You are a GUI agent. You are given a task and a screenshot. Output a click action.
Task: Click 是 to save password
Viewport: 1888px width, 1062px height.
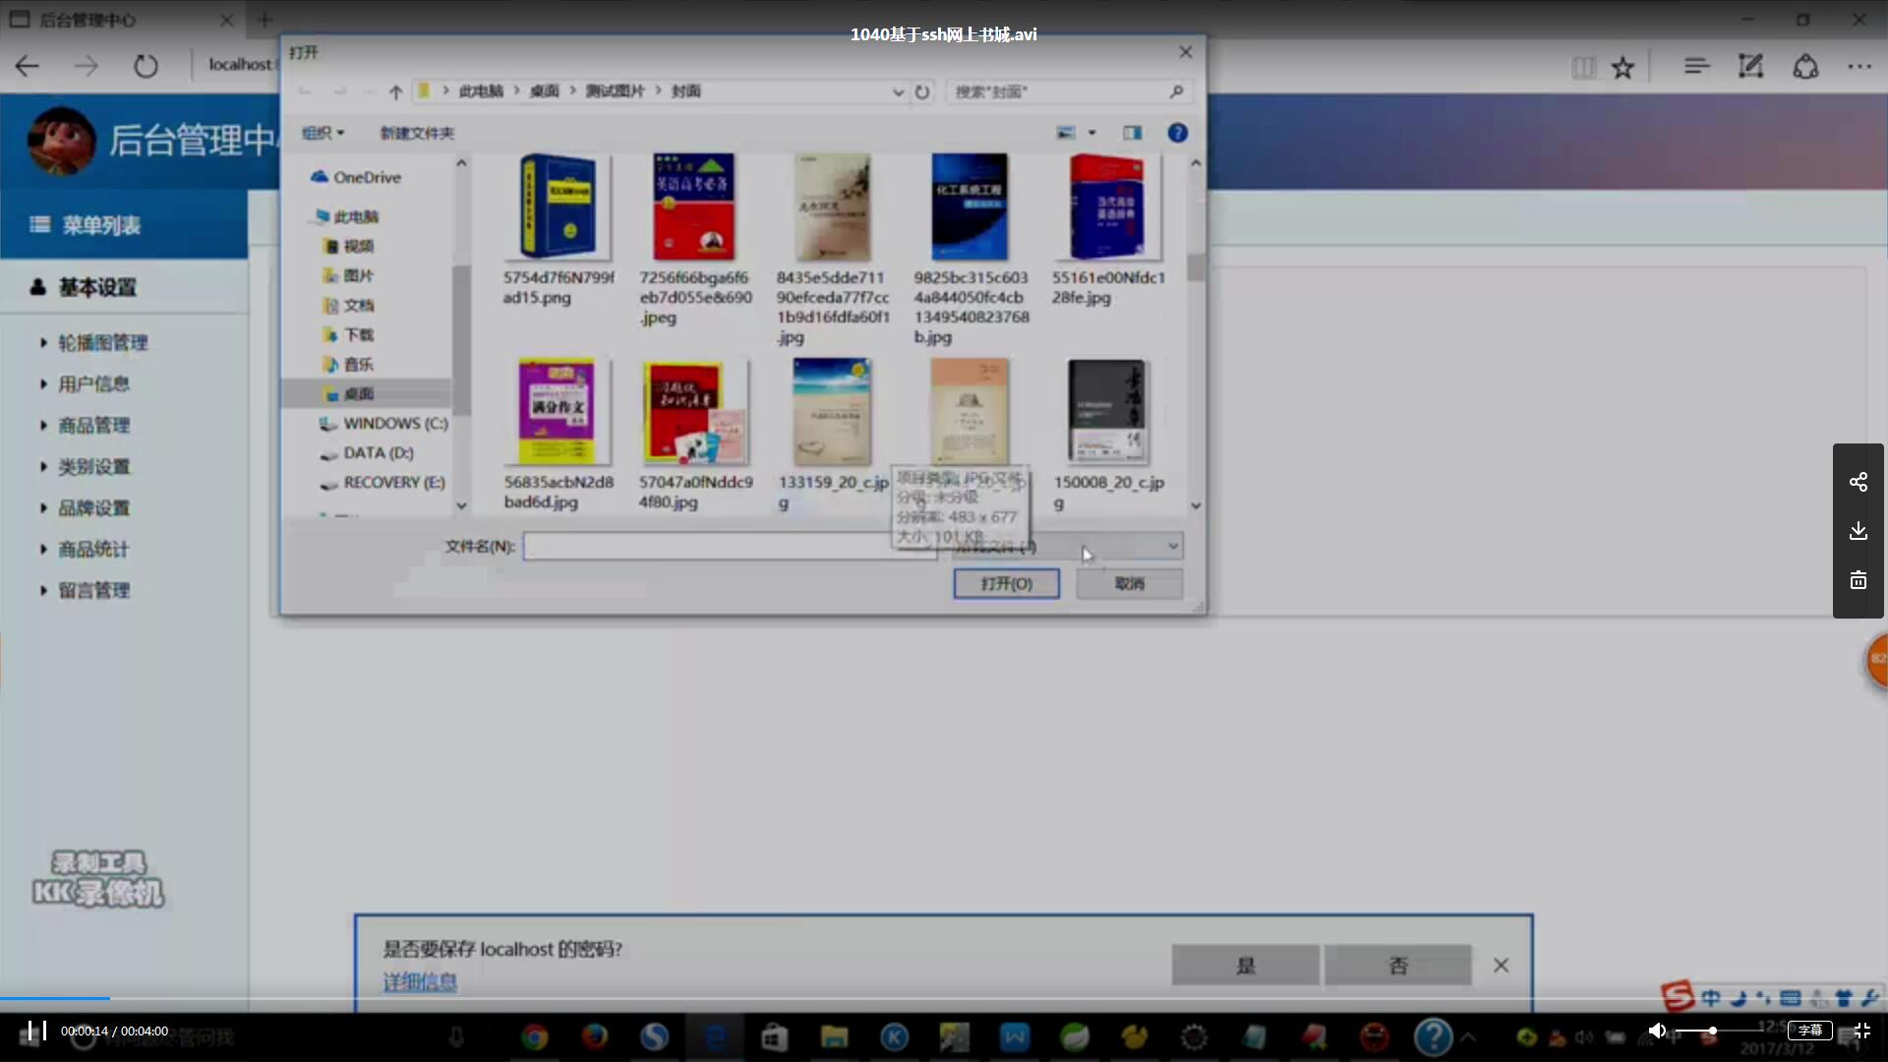pos(1245,965)
